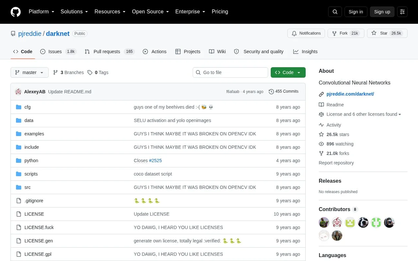This screenshot has height=261, width=418.
Task: Click the Report repository link
Action: click(x=336, y=163)
